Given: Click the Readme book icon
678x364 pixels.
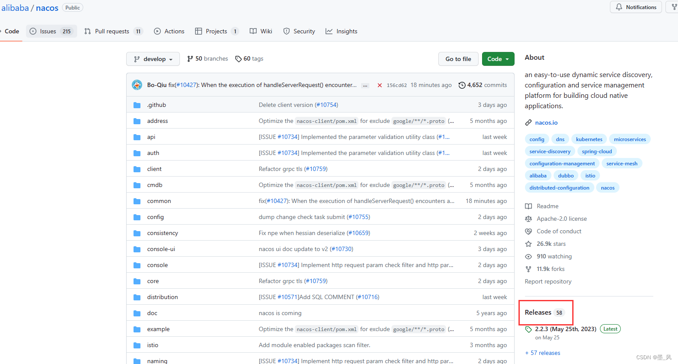Looking at the screenshot, I should [x=528, y=206].
